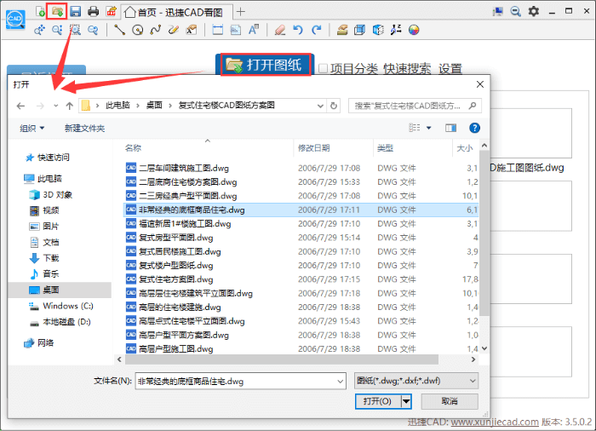Click the undo arrow icon
This screenshot has width=596, height=431.
coord(298,30)
